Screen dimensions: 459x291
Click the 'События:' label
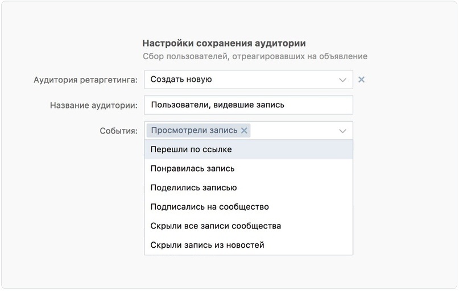pyautogui.click(x=118, y=131)
